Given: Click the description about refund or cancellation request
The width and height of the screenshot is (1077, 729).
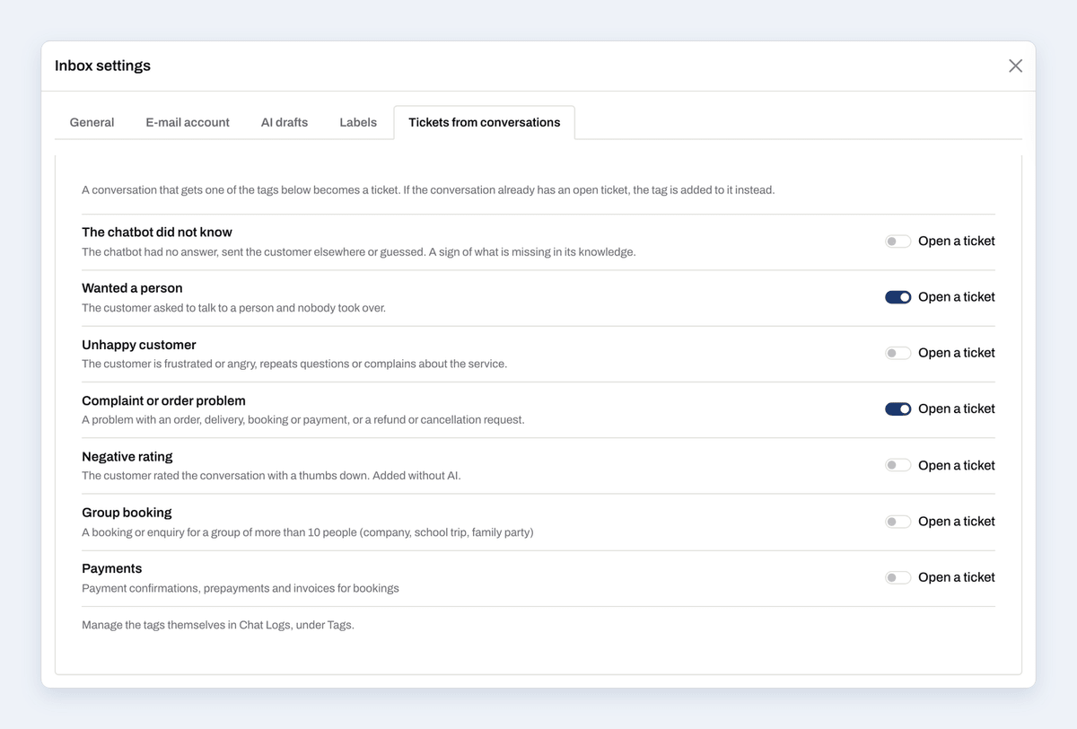Looking at the screenshot, I should point(303,419).
